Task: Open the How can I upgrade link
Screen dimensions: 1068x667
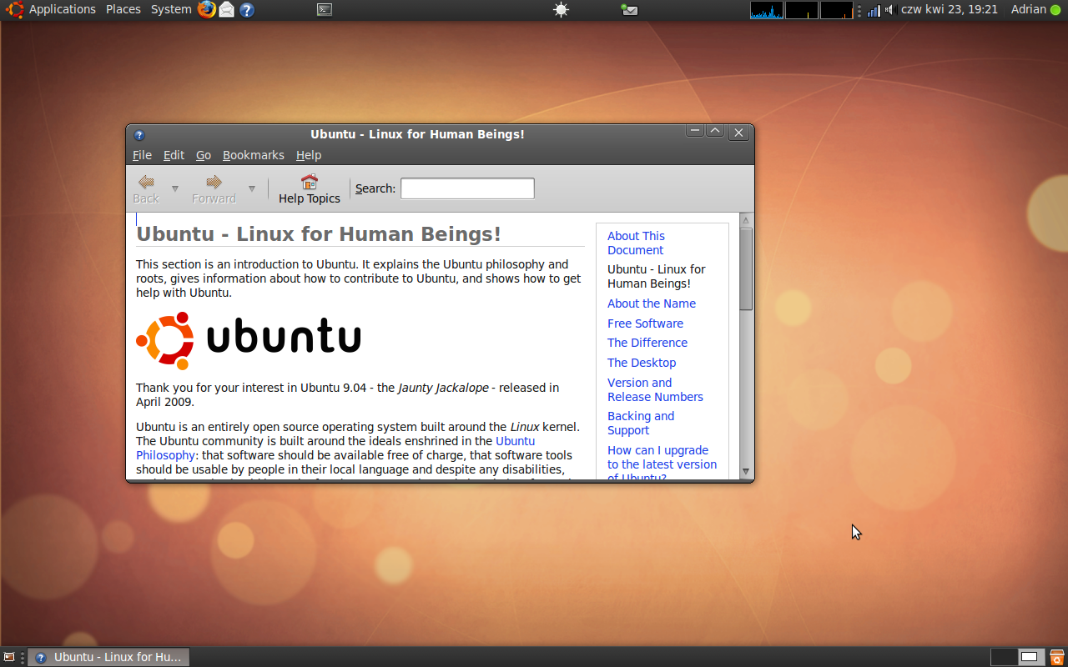Action: 662,464
